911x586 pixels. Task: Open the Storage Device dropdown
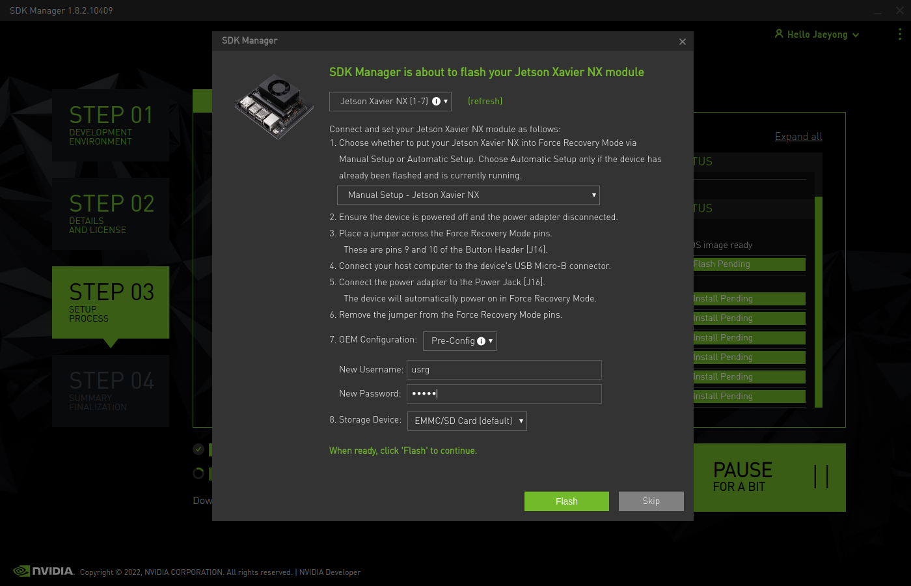click(467, 421)
